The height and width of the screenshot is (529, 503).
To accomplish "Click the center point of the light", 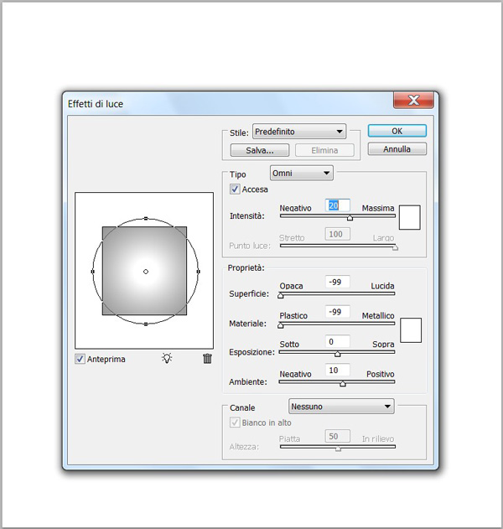I will click(x=146, y=272).
